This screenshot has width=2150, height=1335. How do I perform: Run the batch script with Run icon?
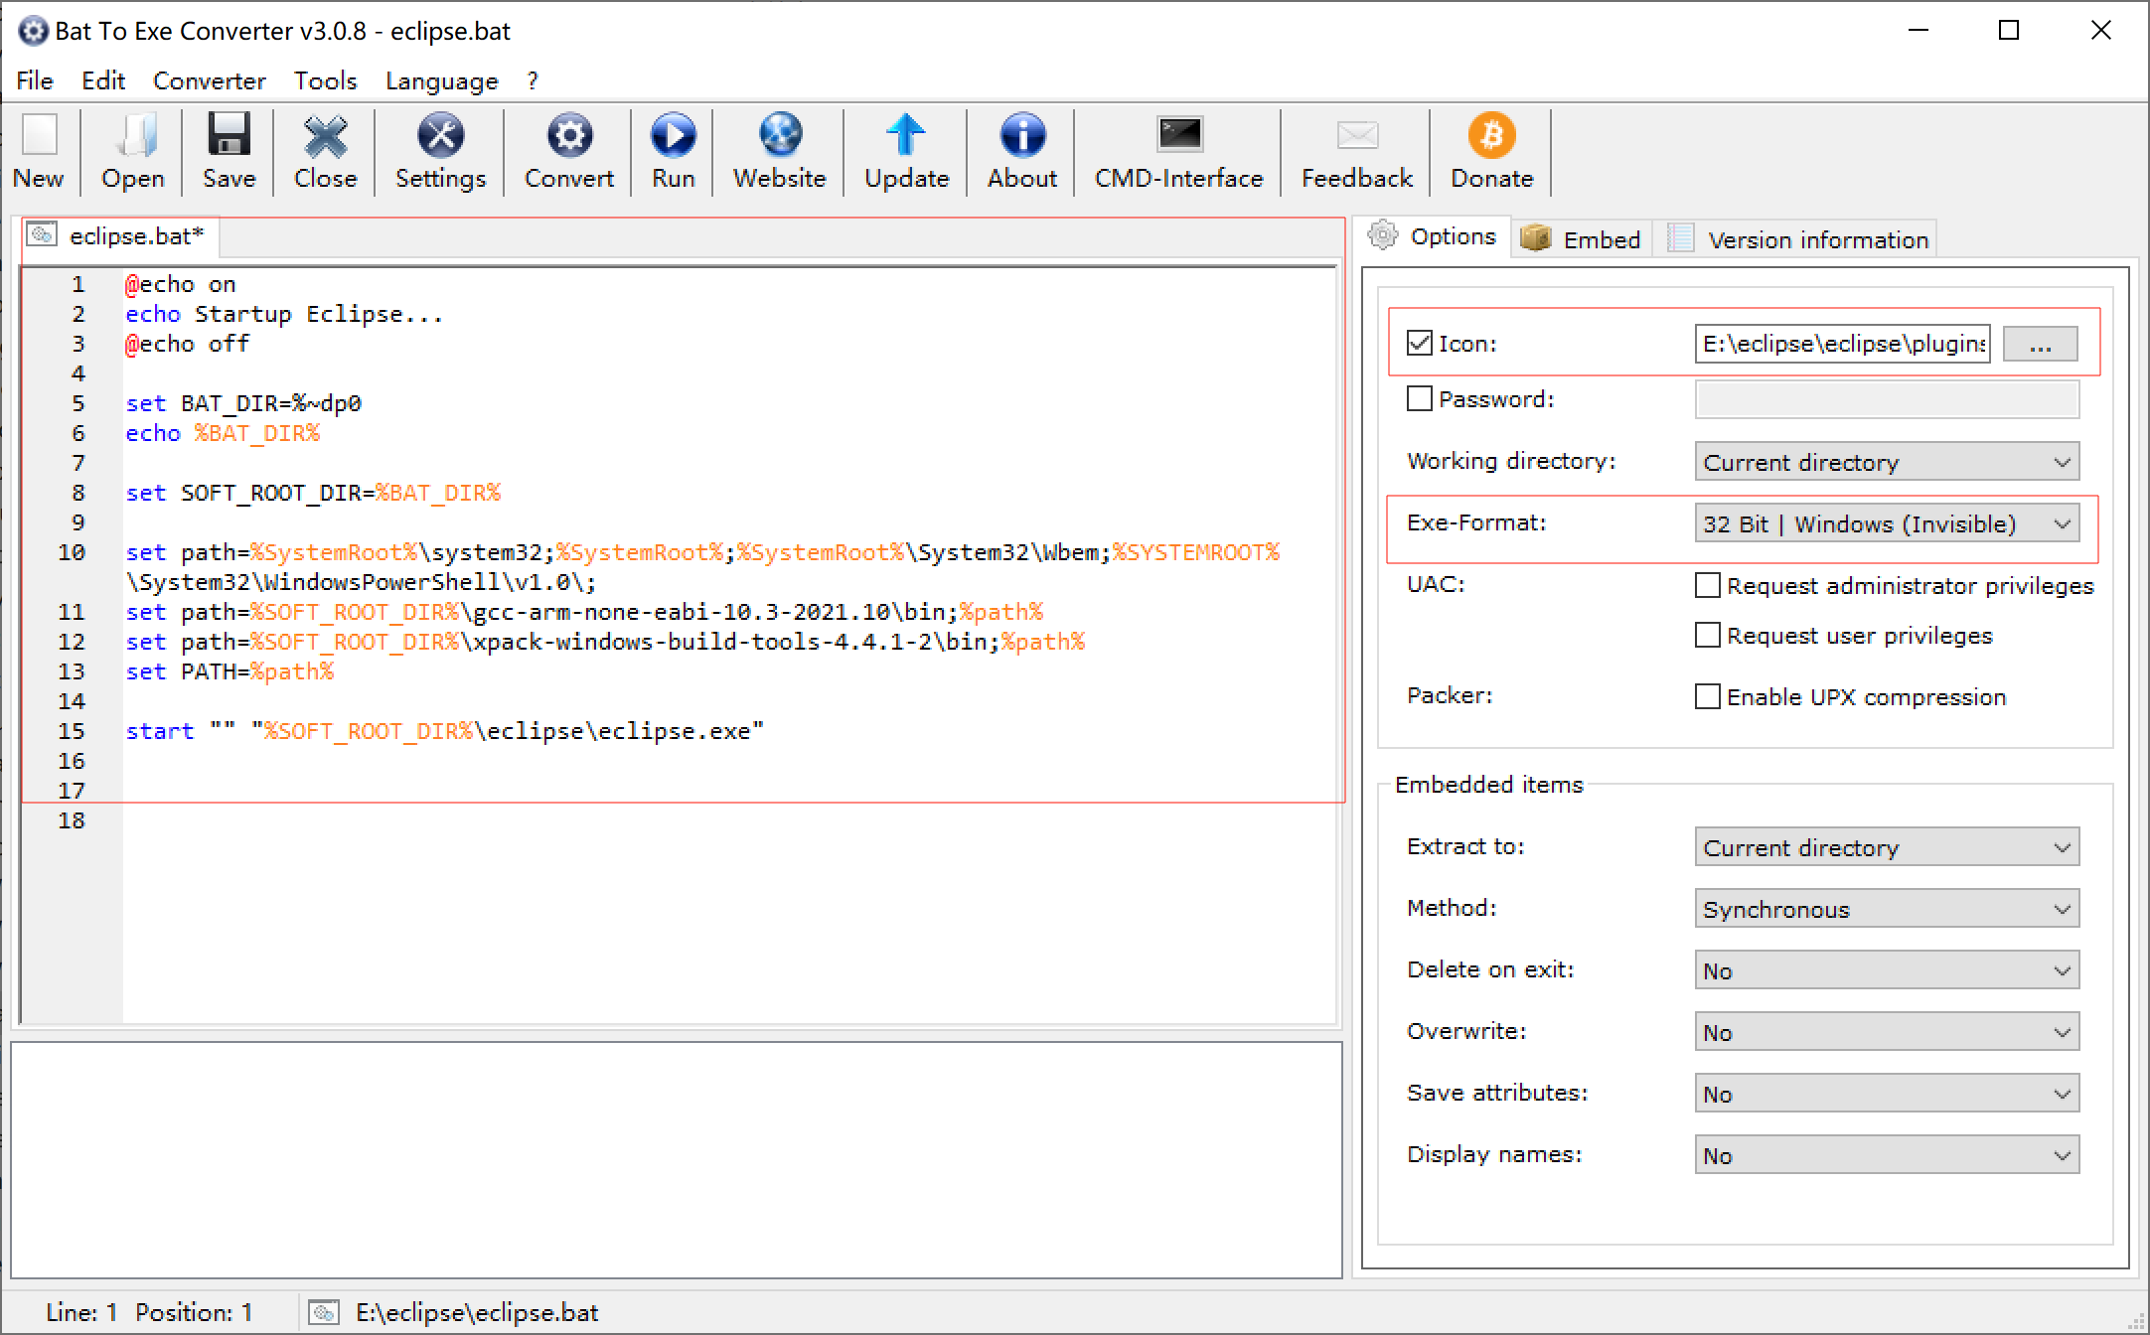click(x=673, y=136)
